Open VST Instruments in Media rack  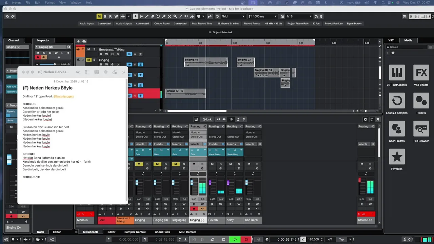point(397,76)
